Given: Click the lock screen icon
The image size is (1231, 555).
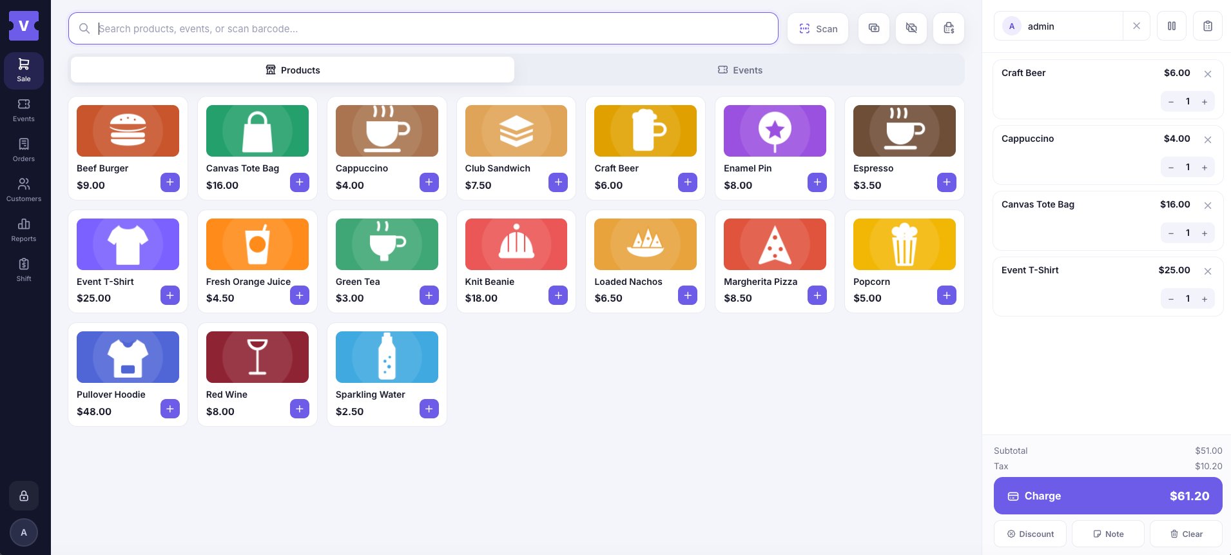Looking at the screenshot, I should pyautogui.click(x=24, y=496).
